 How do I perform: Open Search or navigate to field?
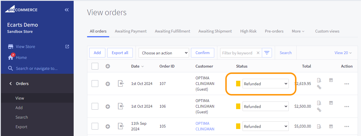(x=37, y=68)
